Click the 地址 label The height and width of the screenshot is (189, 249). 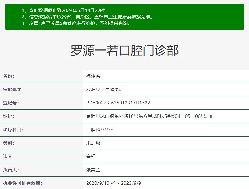9,116
